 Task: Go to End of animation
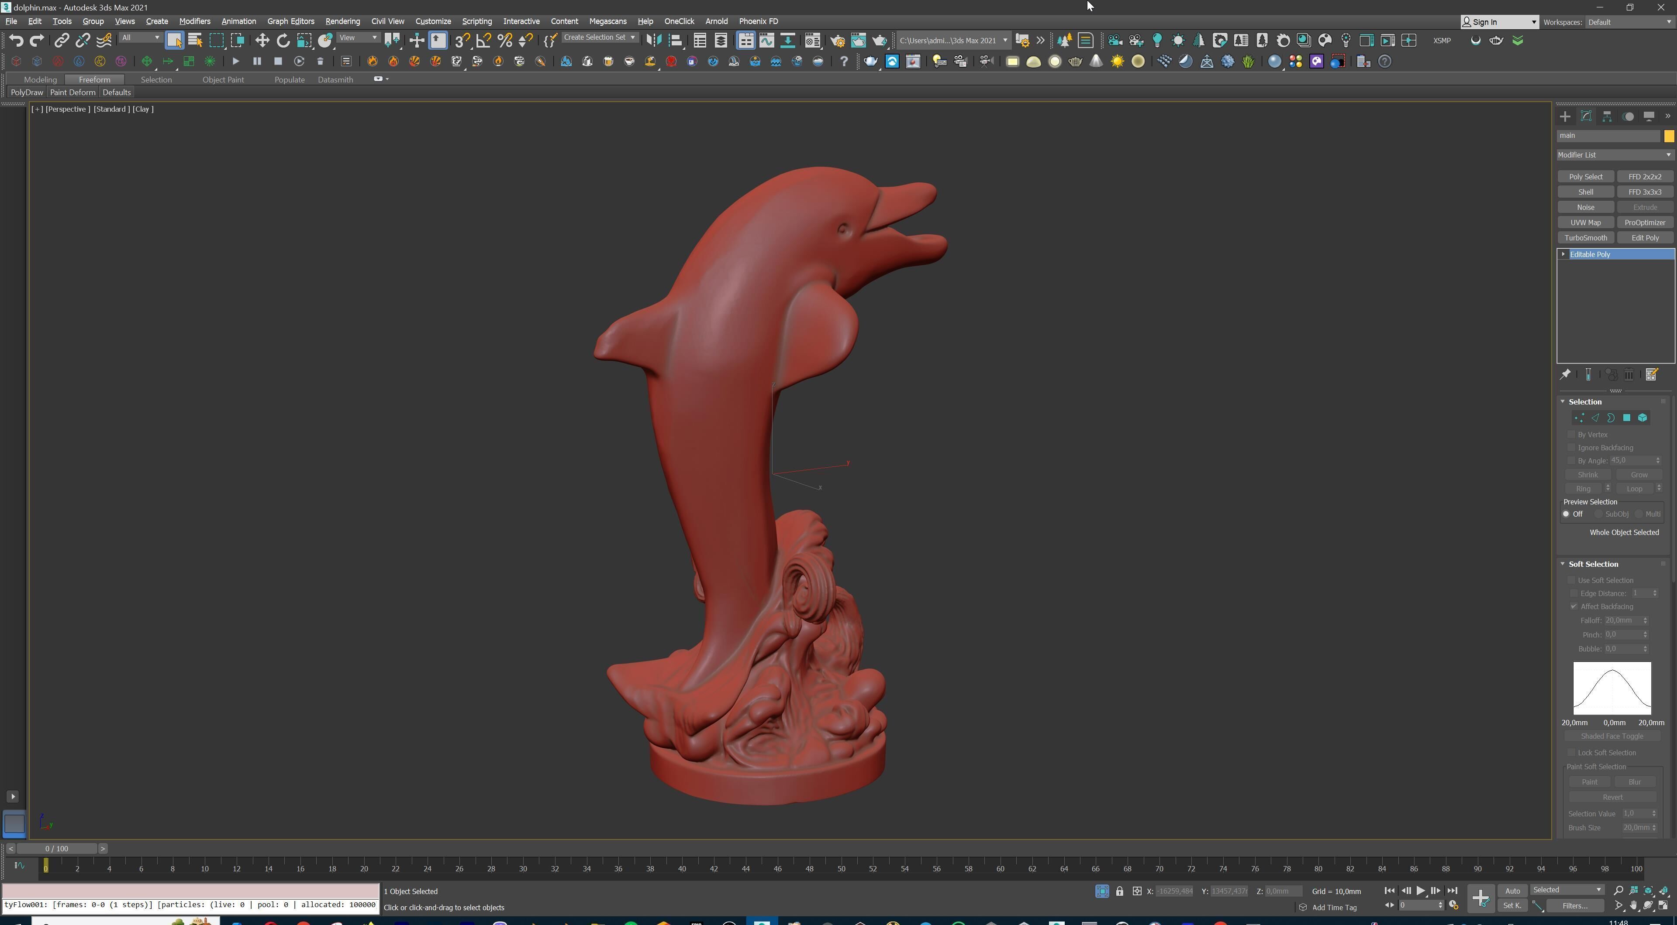click(x=1453, y=891)
